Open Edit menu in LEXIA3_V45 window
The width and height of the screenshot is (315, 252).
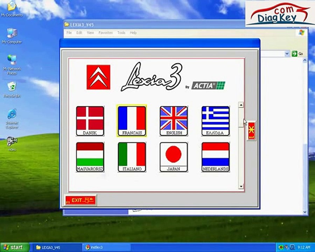click(x=79, y=33)
